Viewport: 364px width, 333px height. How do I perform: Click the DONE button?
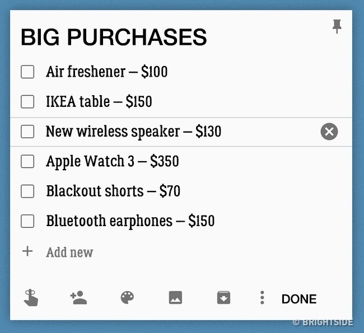(299, 299)
